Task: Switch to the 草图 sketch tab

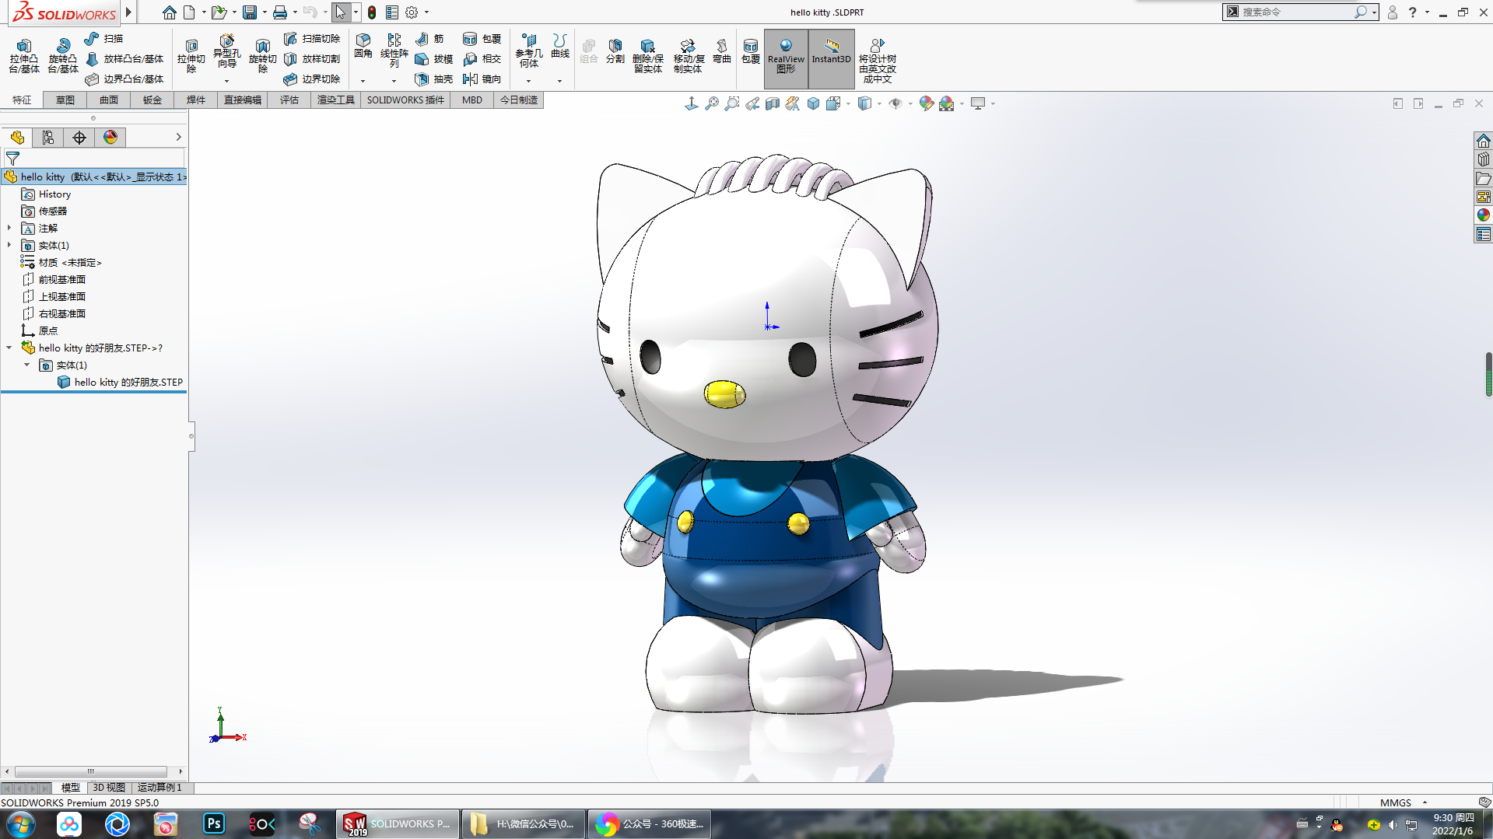Action: point(65,100)
